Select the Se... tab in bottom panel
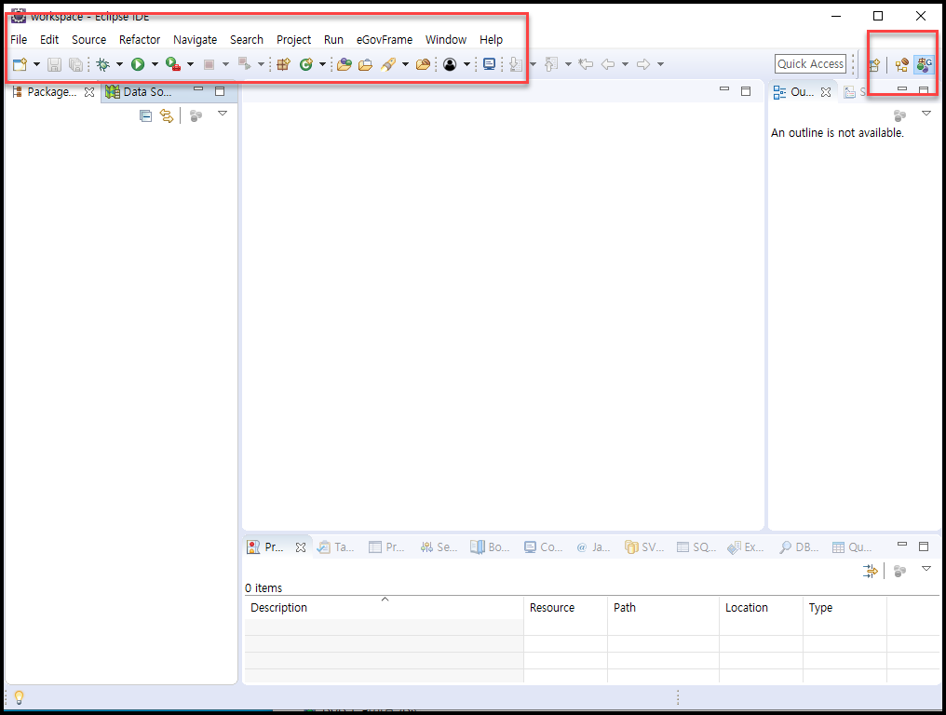Screen dimensions: 946x715 pyautogui.click(x=439, y=547)
